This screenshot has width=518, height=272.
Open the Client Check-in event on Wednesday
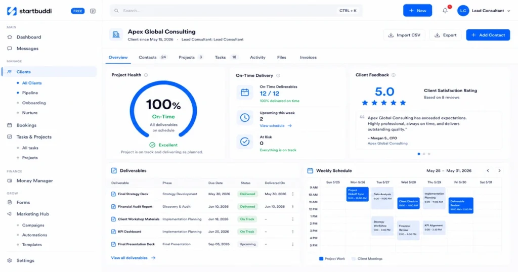click(x=408, y=203)
